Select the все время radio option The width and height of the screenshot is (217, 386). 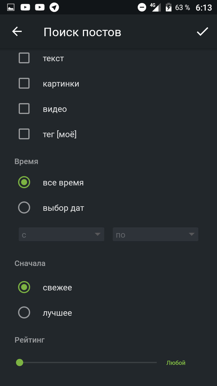pos(24,182)
